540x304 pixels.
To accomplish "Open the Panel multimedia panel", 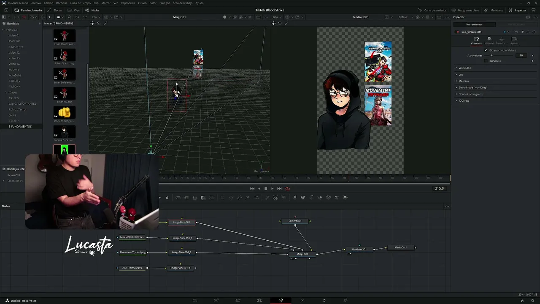I will 29,10.
